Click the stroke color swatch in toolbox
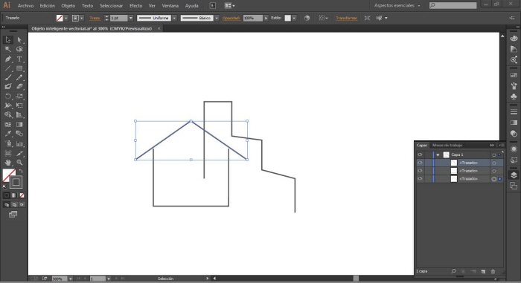This screenshot has height=283, width=521. click(16, 182)
